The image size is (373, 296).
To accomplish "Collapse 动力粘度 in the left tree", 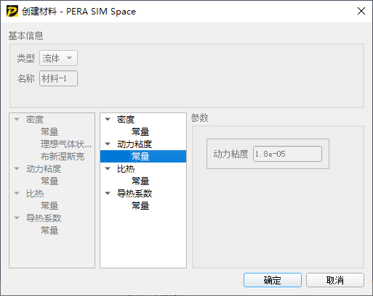I will [17, 168].
